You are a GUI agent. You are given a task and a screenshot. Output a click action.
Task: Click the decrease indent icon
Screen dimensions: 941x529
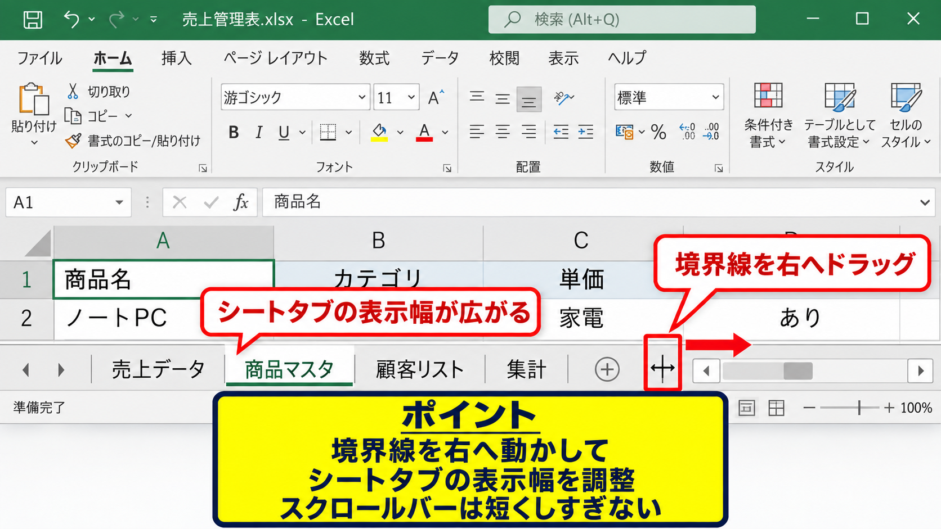click(x=561, y=132)
